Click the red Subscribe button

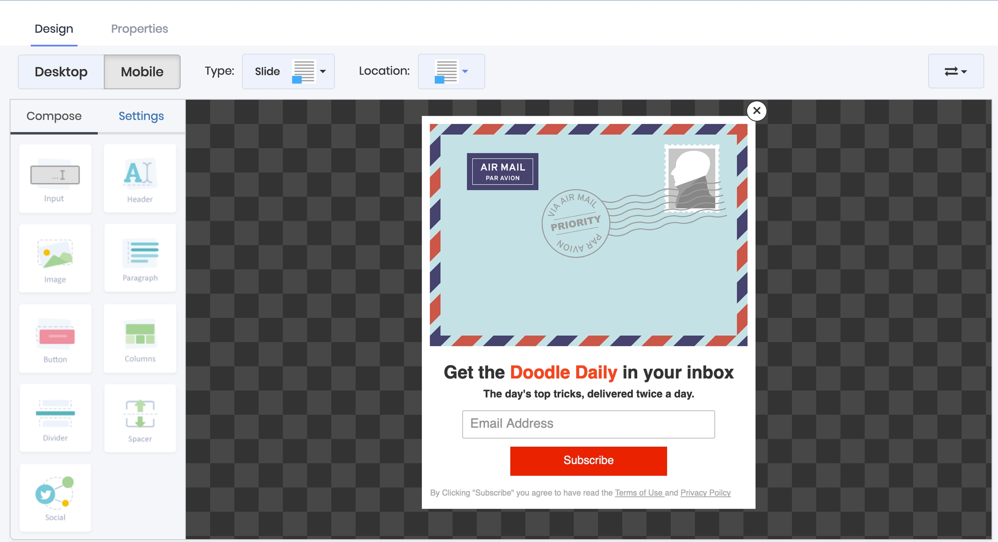(x=588, y=461)
